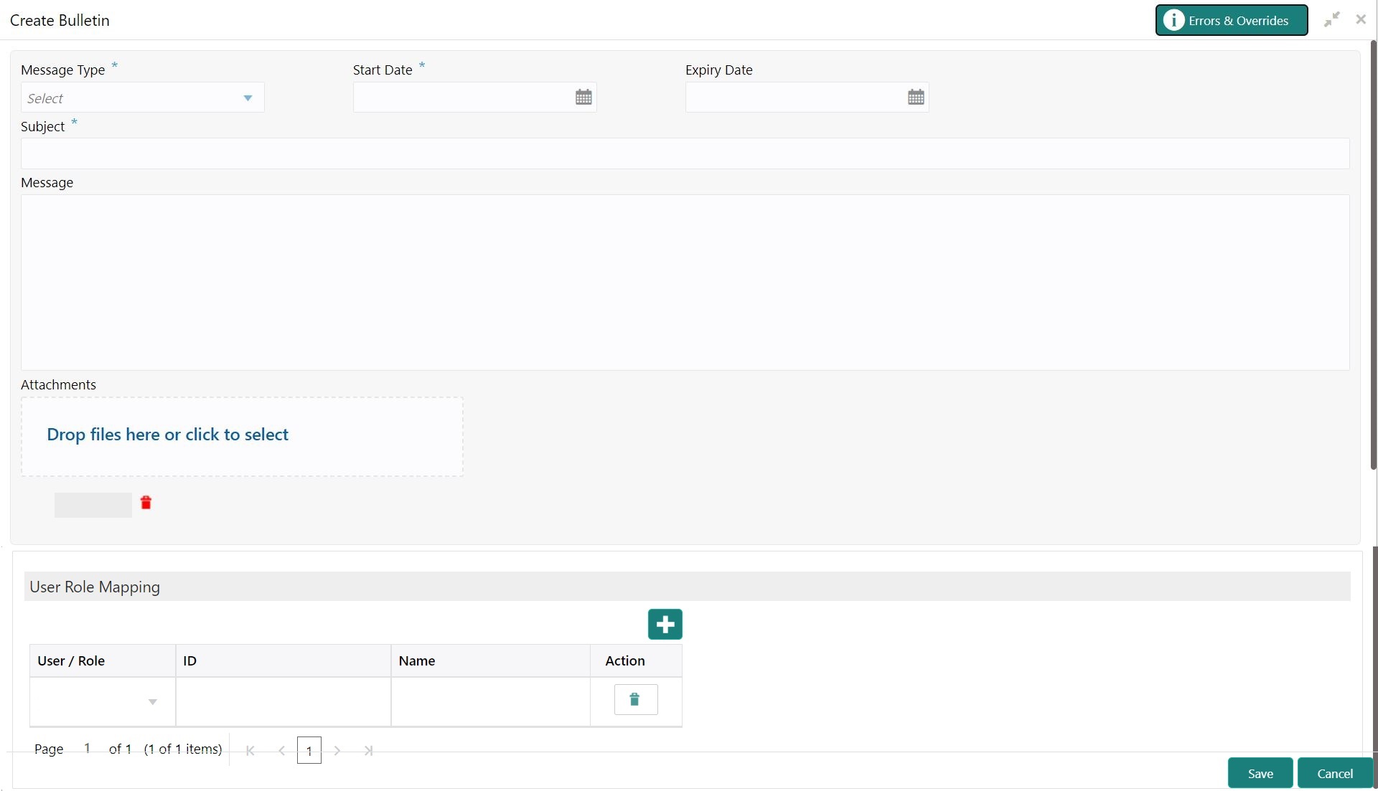The width and height of the screenshot is (1378, 791).
Task: Go to last page of mapping table
Action: [368, 751]
